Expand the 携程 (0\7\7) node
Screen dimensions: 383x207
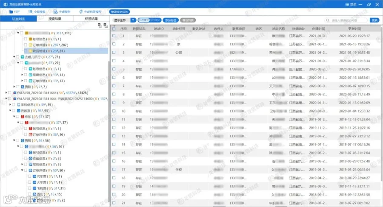point(14,87)
